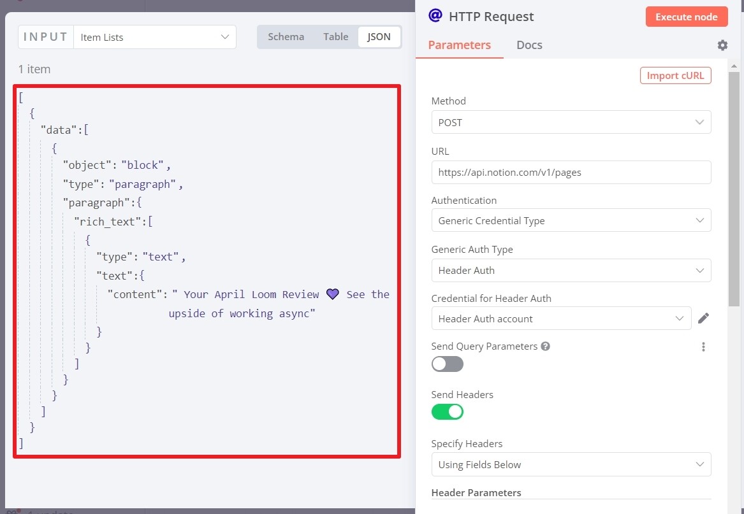Viewport: 744px width, 514px height.
Task: Switch input view to Schema
Action: 286,36
